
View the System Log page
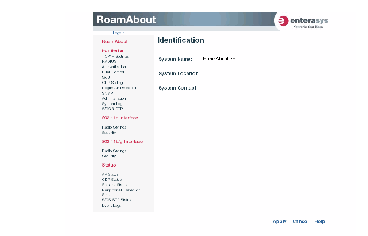click(x=112, y=104)
